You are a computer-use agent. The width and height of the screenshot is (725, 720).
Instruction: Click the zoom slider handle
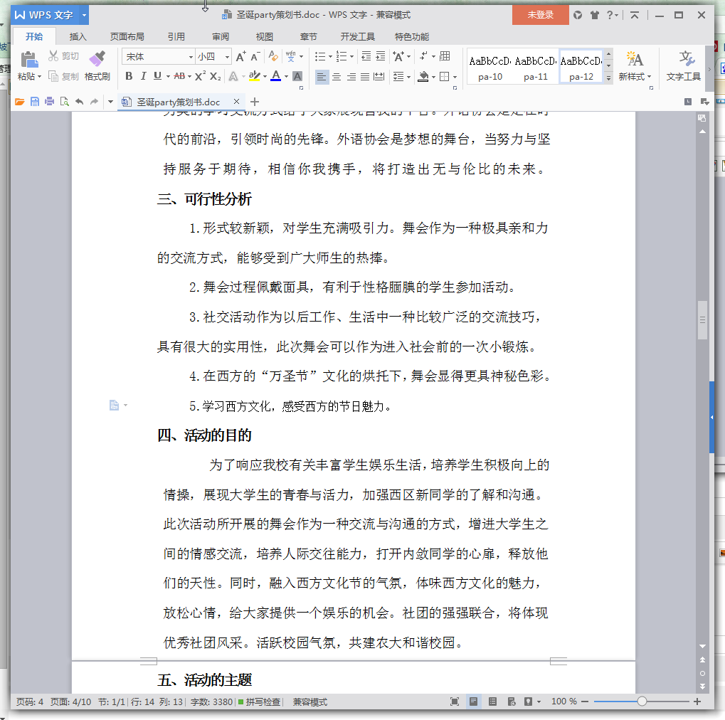click(642, 702)
